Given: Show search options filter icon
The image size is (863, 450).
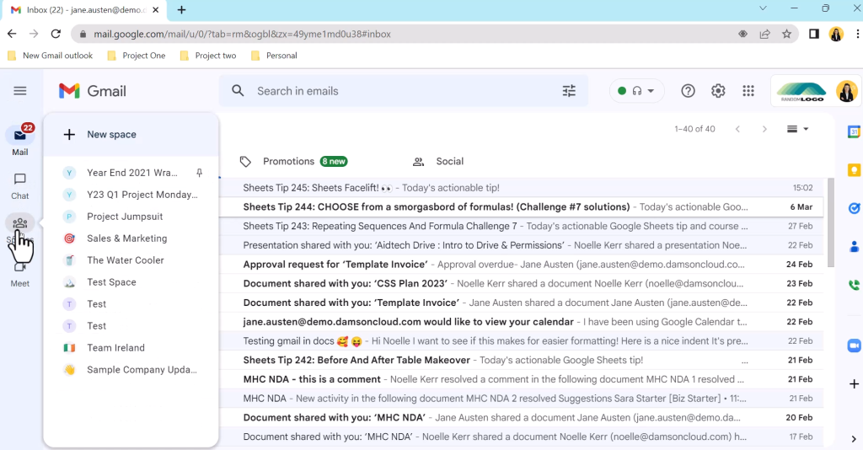Looking at the screenshot, I should pos(569,91).
